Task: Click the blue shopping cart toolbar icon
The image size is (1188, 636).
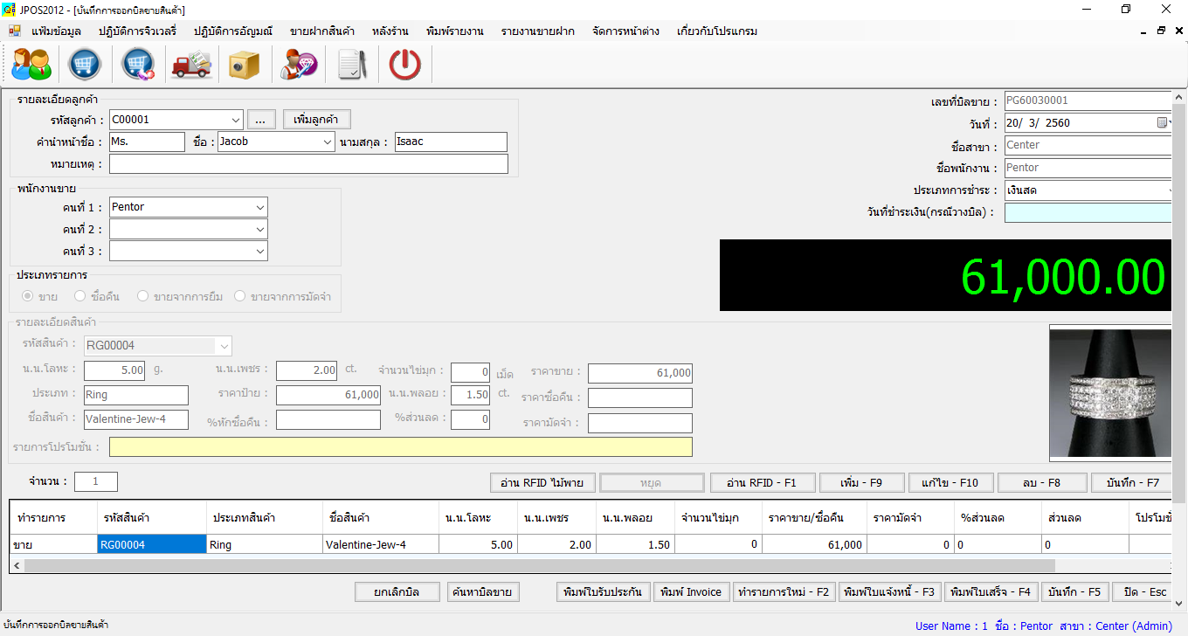Action: (84, 65)
